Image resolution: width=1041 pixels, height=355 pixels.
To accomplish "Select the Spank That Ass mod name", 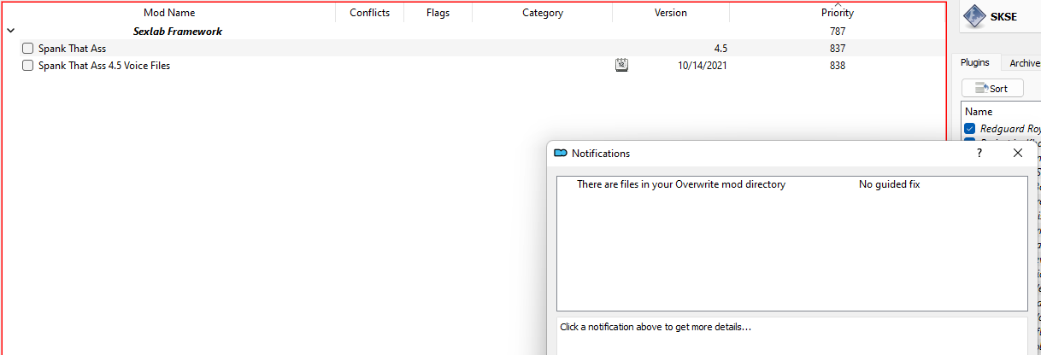I will click(x=72, y=49).
